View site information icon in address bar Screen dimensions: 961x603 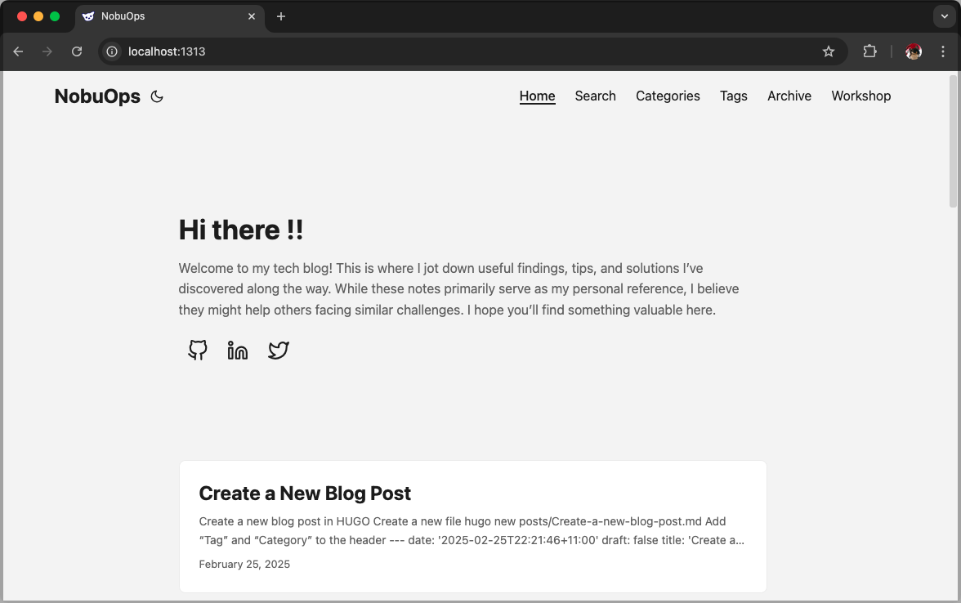click(113, 51)
